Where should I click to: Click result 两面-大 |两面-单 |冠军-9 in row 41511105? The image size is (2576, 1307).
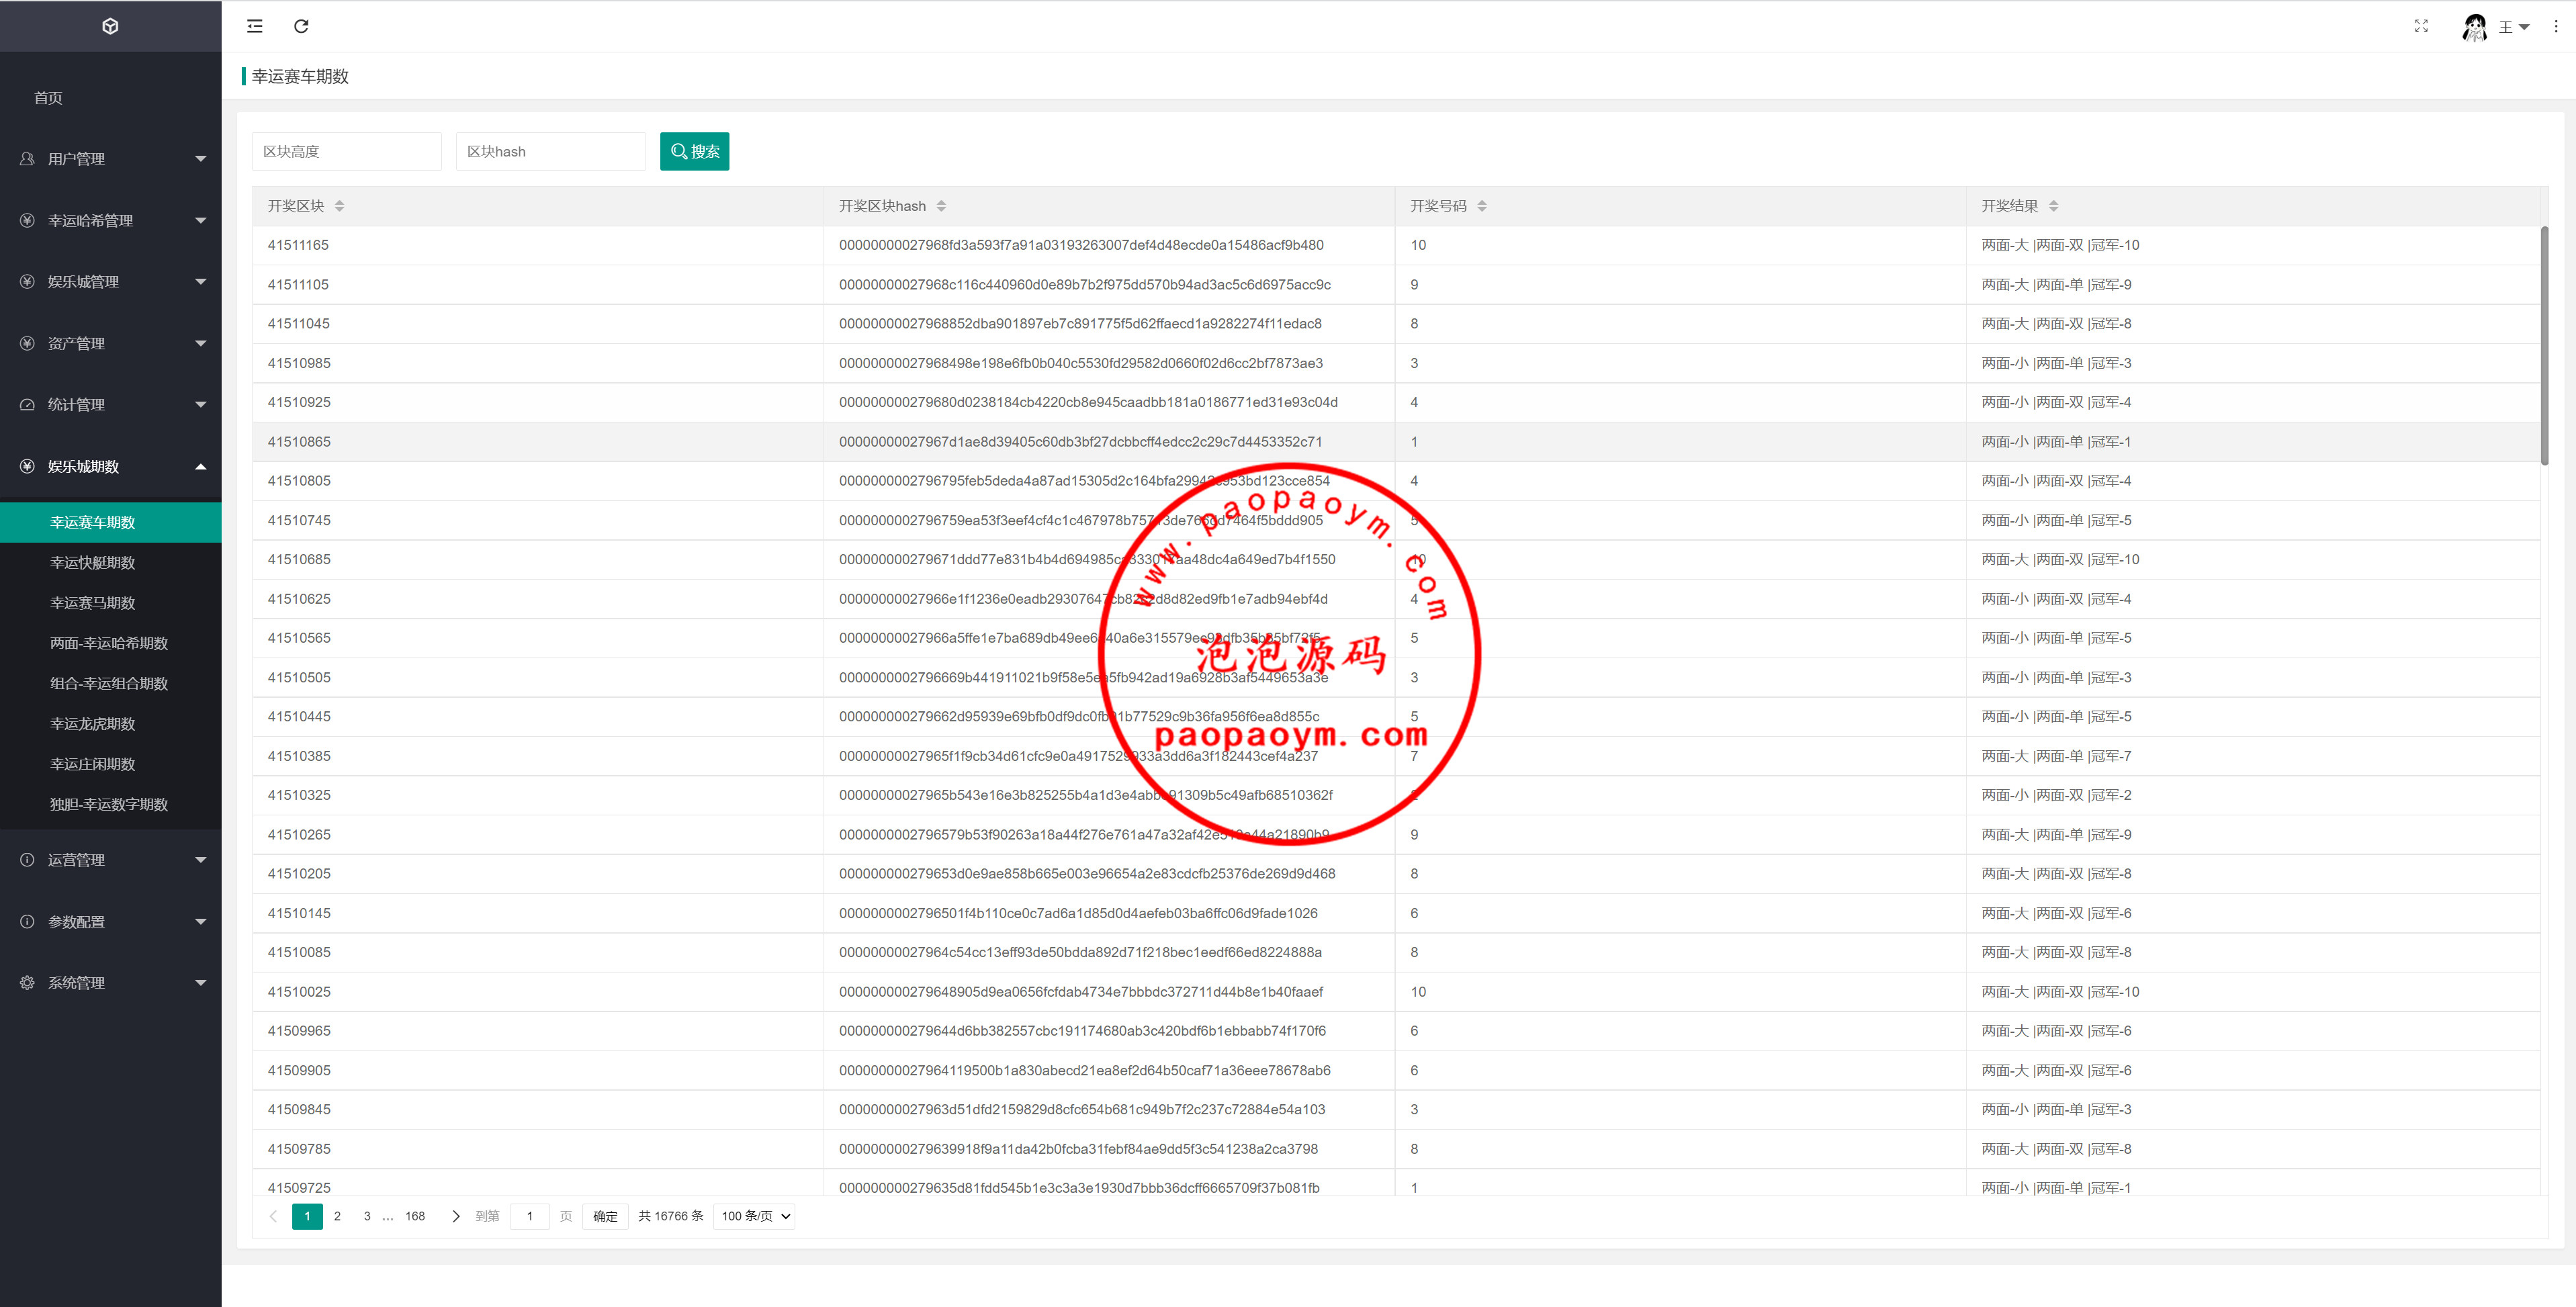(x=2056, y=285)
